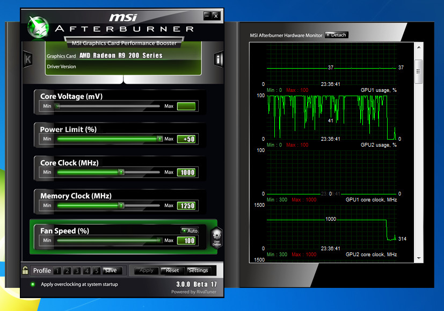Open the Settings button
The height and width of the screenshot is (311, 444).
(198, 271)
